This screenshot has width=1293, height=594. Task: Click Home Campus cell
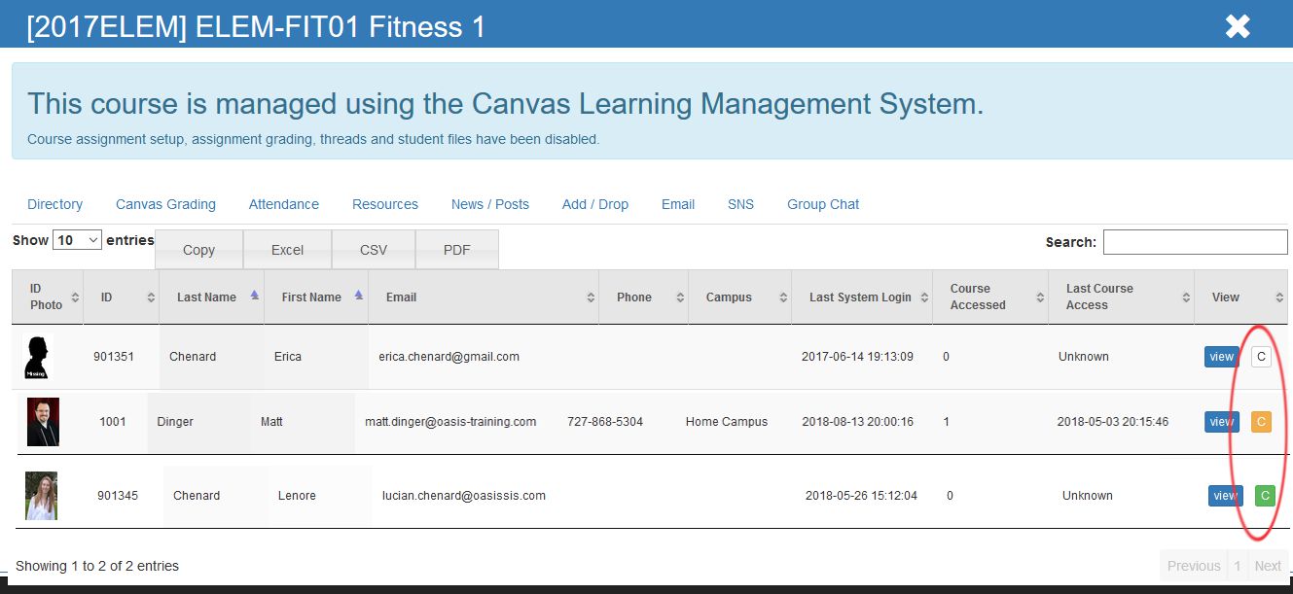click(x=727, y=422)
